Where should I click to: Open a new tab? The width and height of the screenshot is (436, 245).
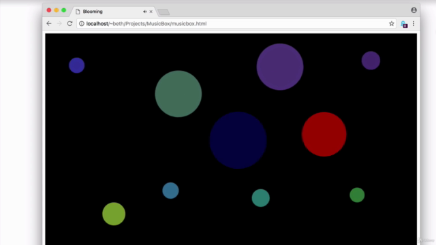(163, 12)
